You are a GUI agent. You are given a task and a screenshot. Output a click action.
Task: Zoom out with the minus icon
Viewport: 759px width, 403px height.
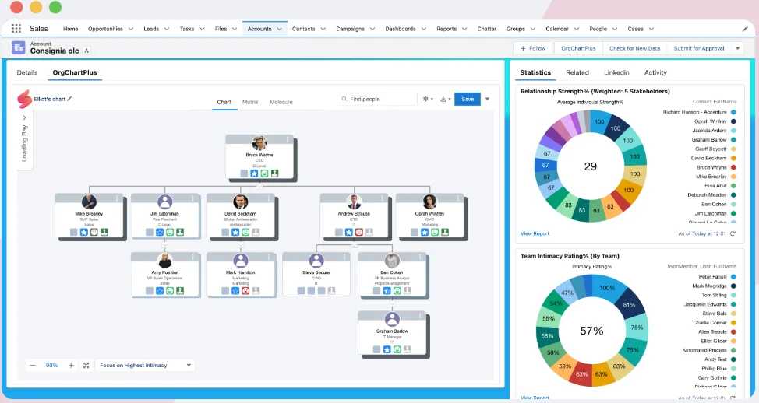pyautogui.click(x=33, y=366)
